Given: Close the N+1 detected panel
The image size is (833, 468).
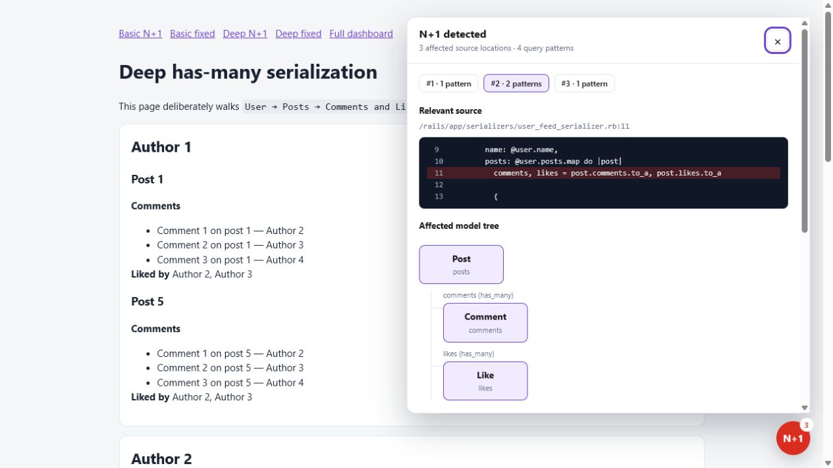Looking at the screenshot, I should coord(777,41).
